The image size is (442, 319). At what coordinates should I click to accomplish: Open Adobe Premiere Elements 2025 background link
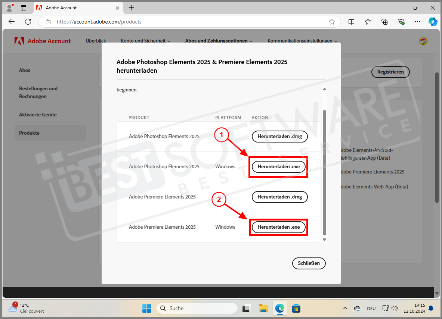373,172
